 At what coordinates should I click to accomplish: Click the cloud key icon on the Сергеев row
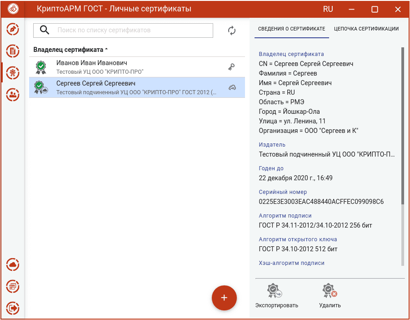[x=232, y=87]
